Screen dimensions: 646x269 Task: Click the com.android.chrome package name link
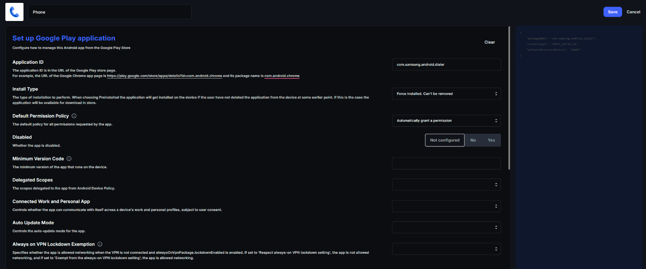[x=282, y=76]
